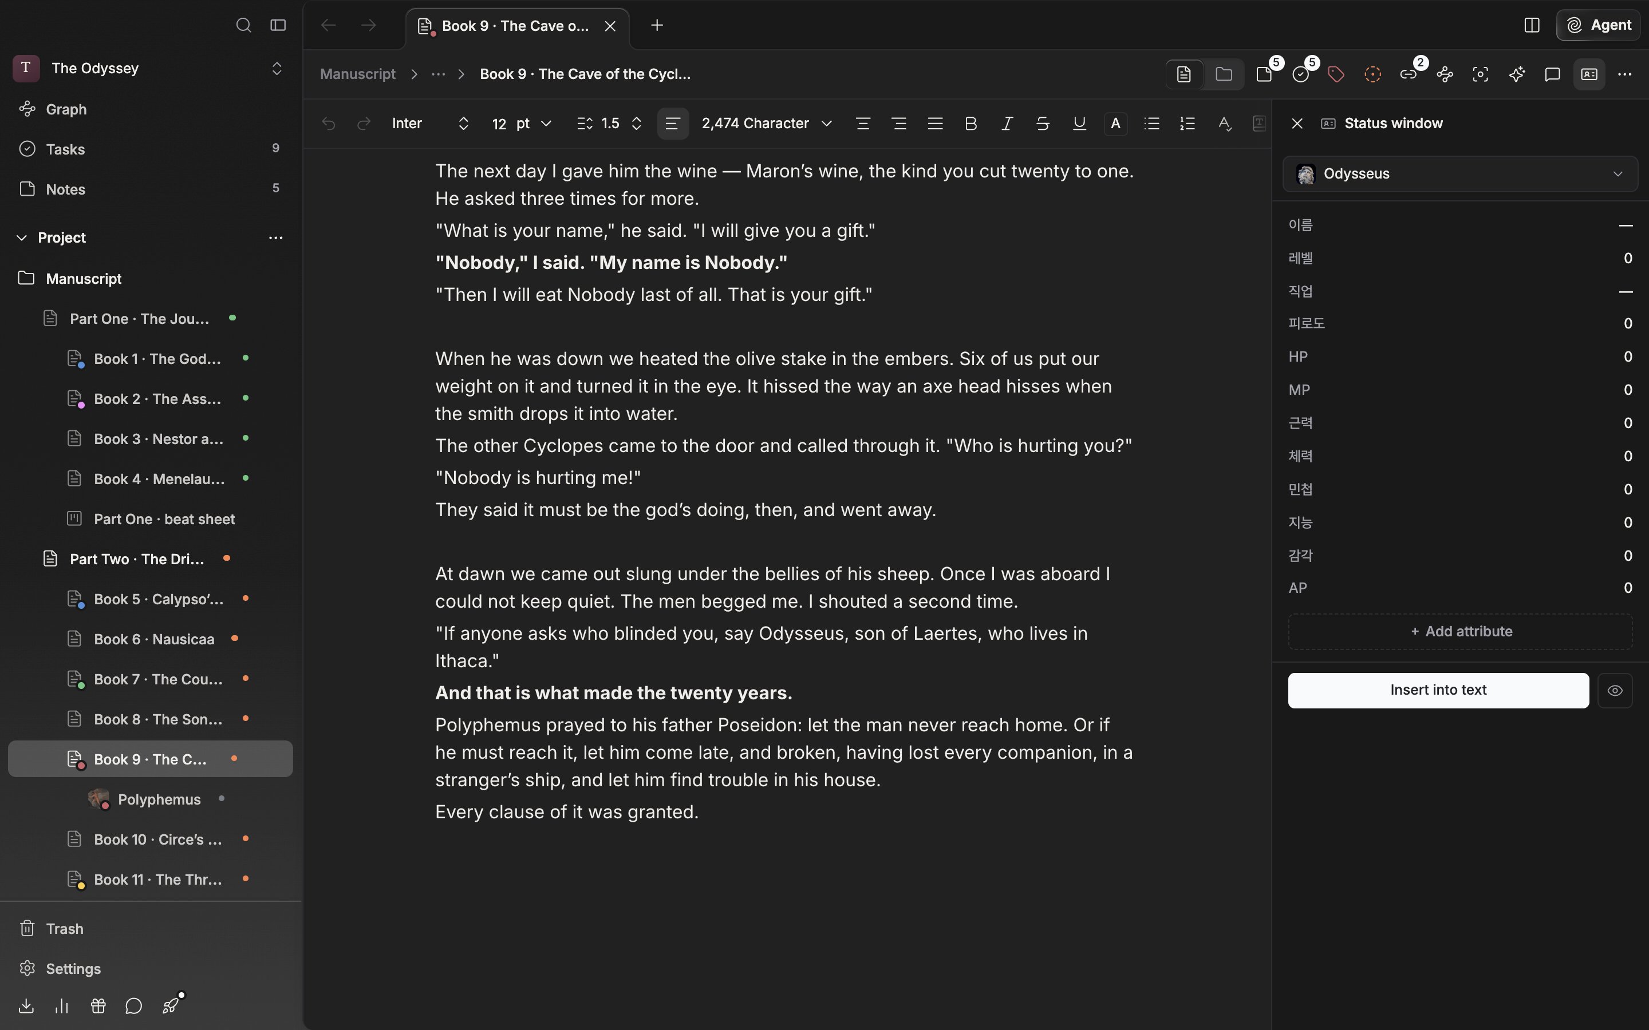
Task: Open the 2,474 Character count dropdown
Action: (x=767, y=123)
